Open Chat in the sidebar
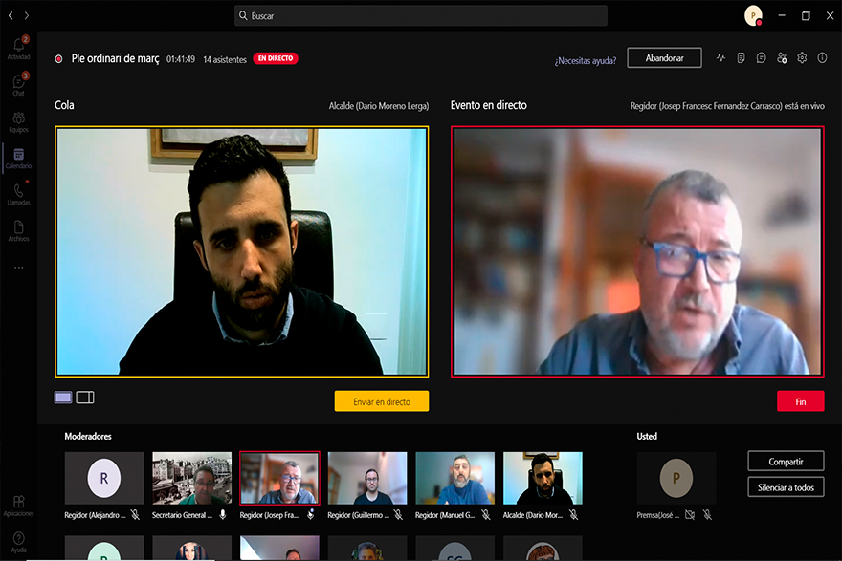Image resolution: width=842 pixels, height=561 pixels. (x=18, y=84)
